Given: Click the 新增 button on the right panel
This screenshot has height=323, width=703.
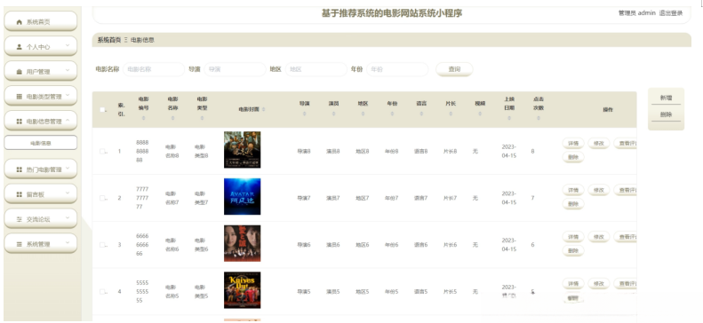Looking at the screenshot, I should point(666,98).
